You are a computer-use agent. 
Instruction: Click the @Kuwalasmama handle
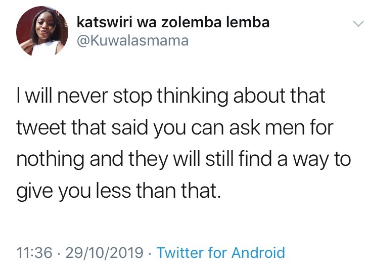[x=132, y=40]
